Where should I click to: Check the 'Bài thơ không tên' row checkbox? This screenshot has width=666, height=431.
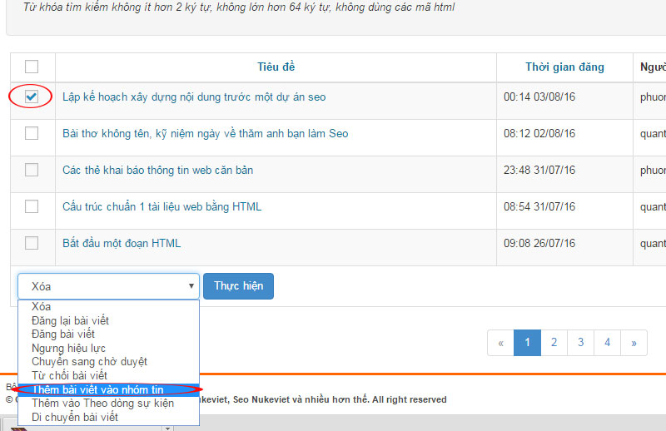(x=32, y=133)
